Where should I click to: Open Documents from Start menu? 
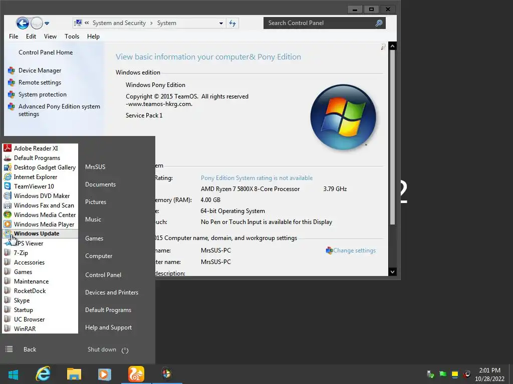[x=100, y=184]
